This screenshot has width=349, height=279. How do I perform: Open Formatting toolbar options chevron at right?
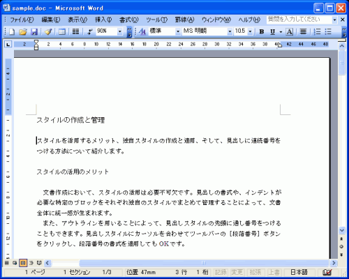point(344,31)
